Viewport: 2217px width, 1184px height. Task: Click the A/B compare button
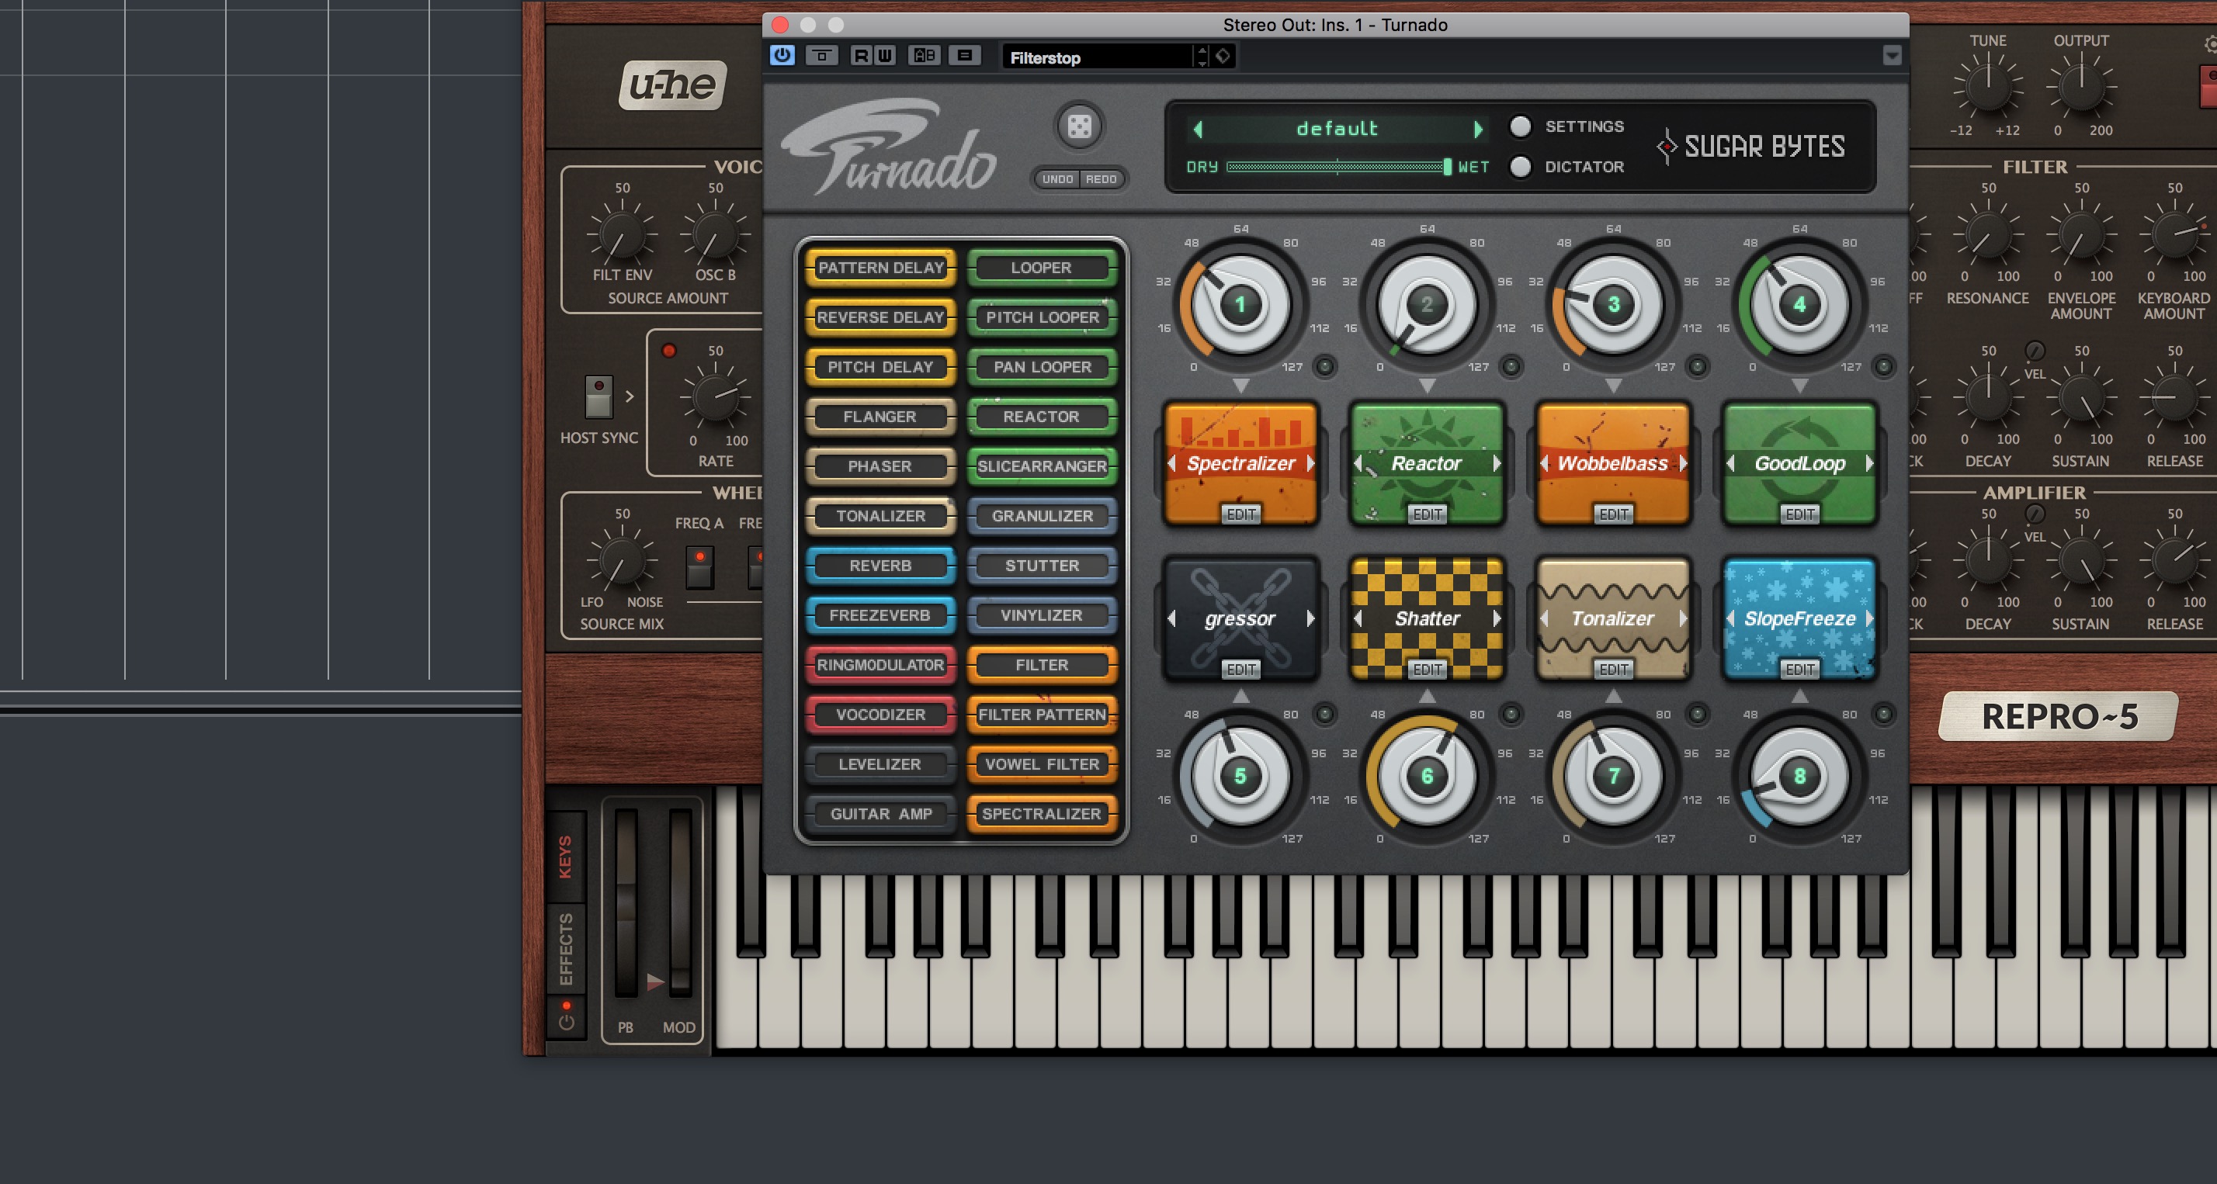coord(925,56)
